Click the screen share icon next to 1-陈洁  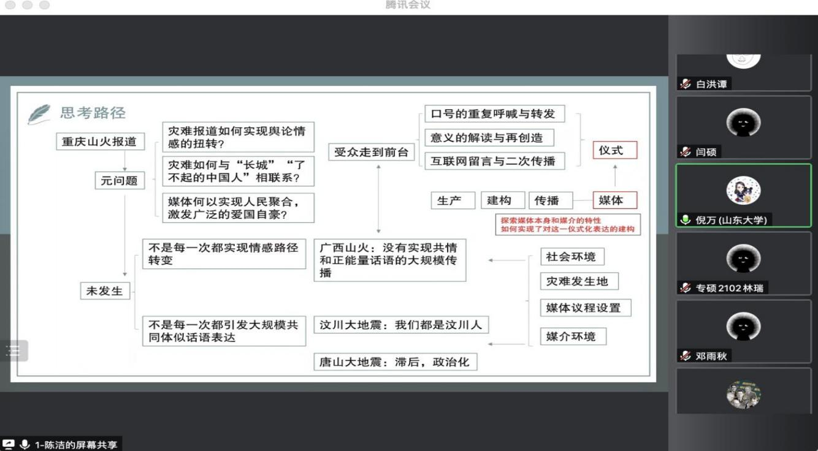pos(9,445)
